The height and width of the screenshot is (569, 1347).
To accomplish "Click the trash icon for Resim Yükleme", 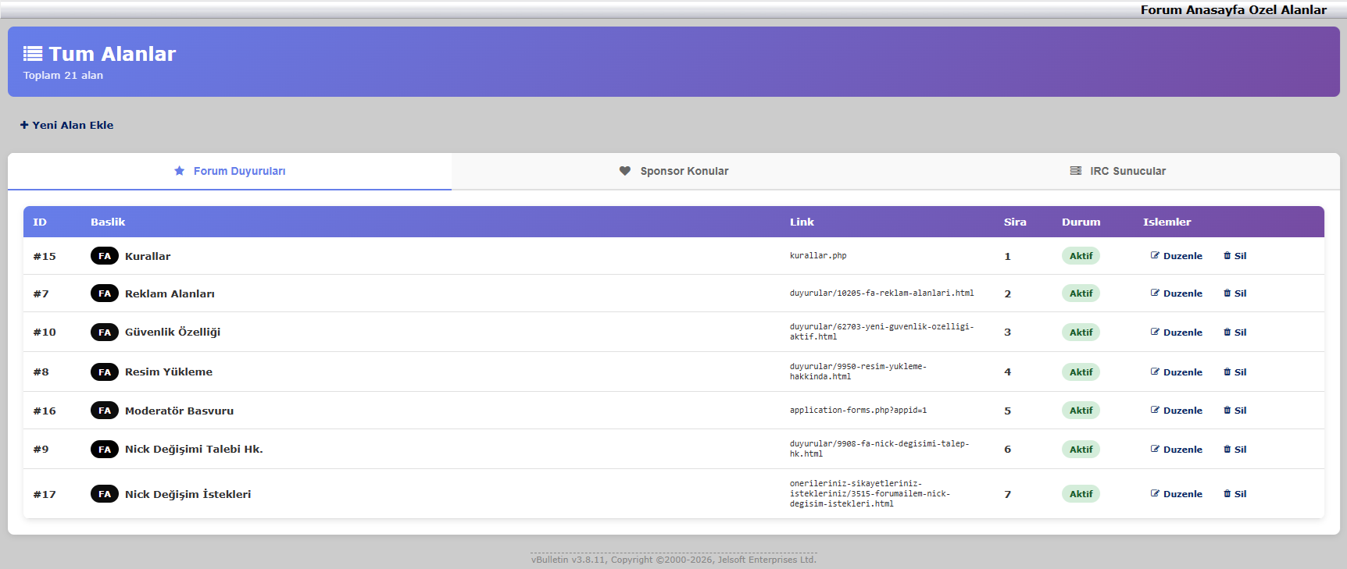I will tap(1227, 372).
